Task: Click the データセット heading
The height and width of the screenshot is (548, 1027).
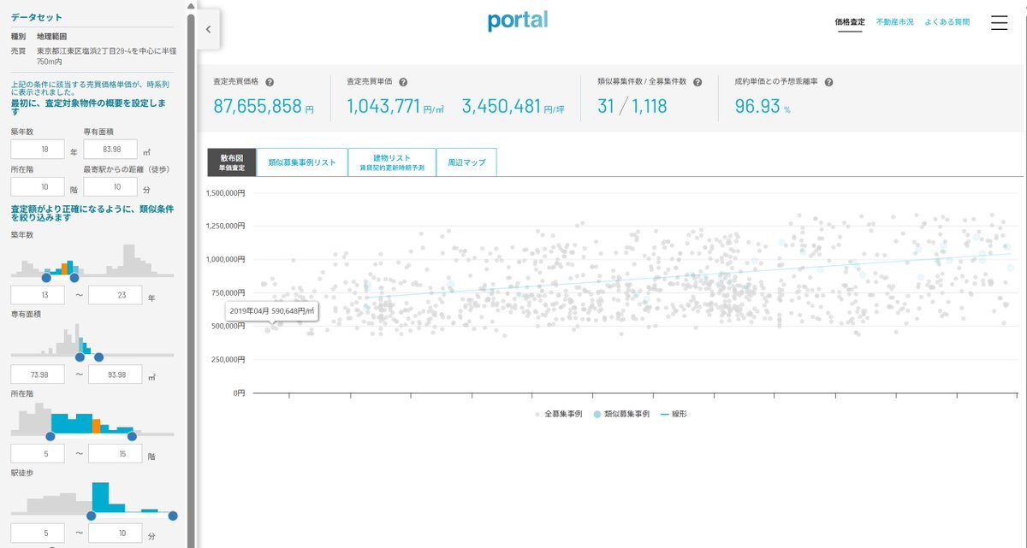Action: coord(36,17)
